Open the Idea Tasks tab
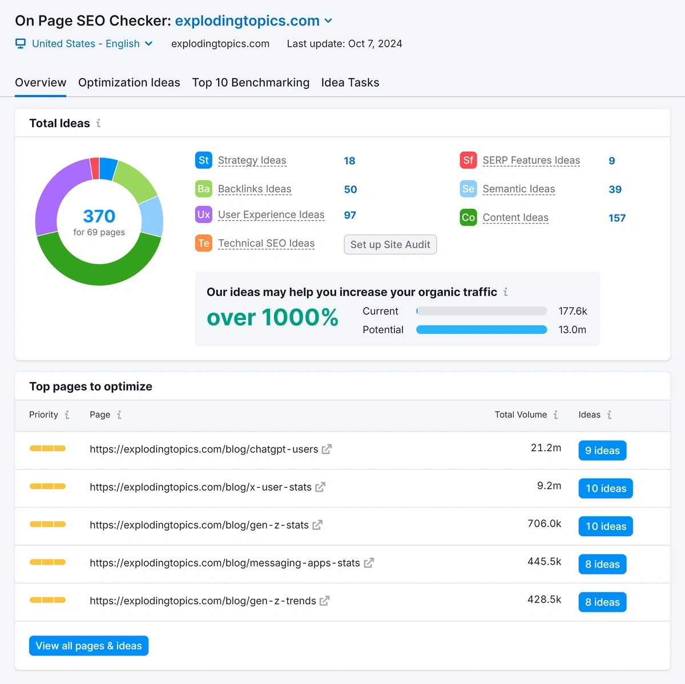Screen dimensions: 685x684 point(350,83)
